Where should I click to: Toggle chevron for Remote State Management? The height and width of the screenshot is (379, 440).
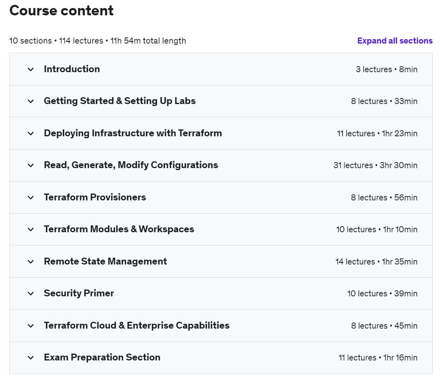[31, 262]
